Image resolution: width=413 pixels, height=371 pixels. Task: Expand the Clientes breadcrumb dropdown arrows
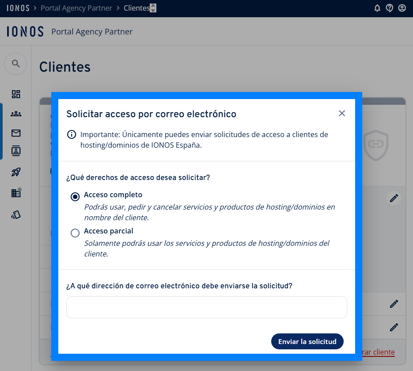tap(153, 8)
